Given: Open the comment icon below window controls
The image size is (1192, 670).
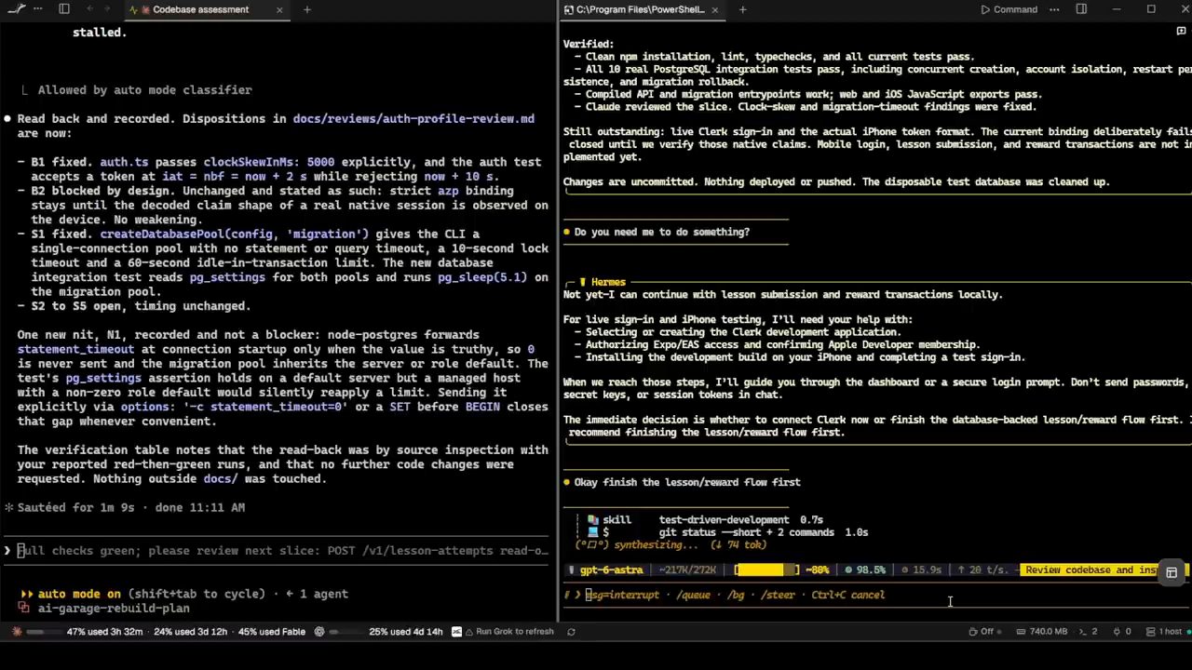Looking at the screenshot, I should pos(1181,31).
